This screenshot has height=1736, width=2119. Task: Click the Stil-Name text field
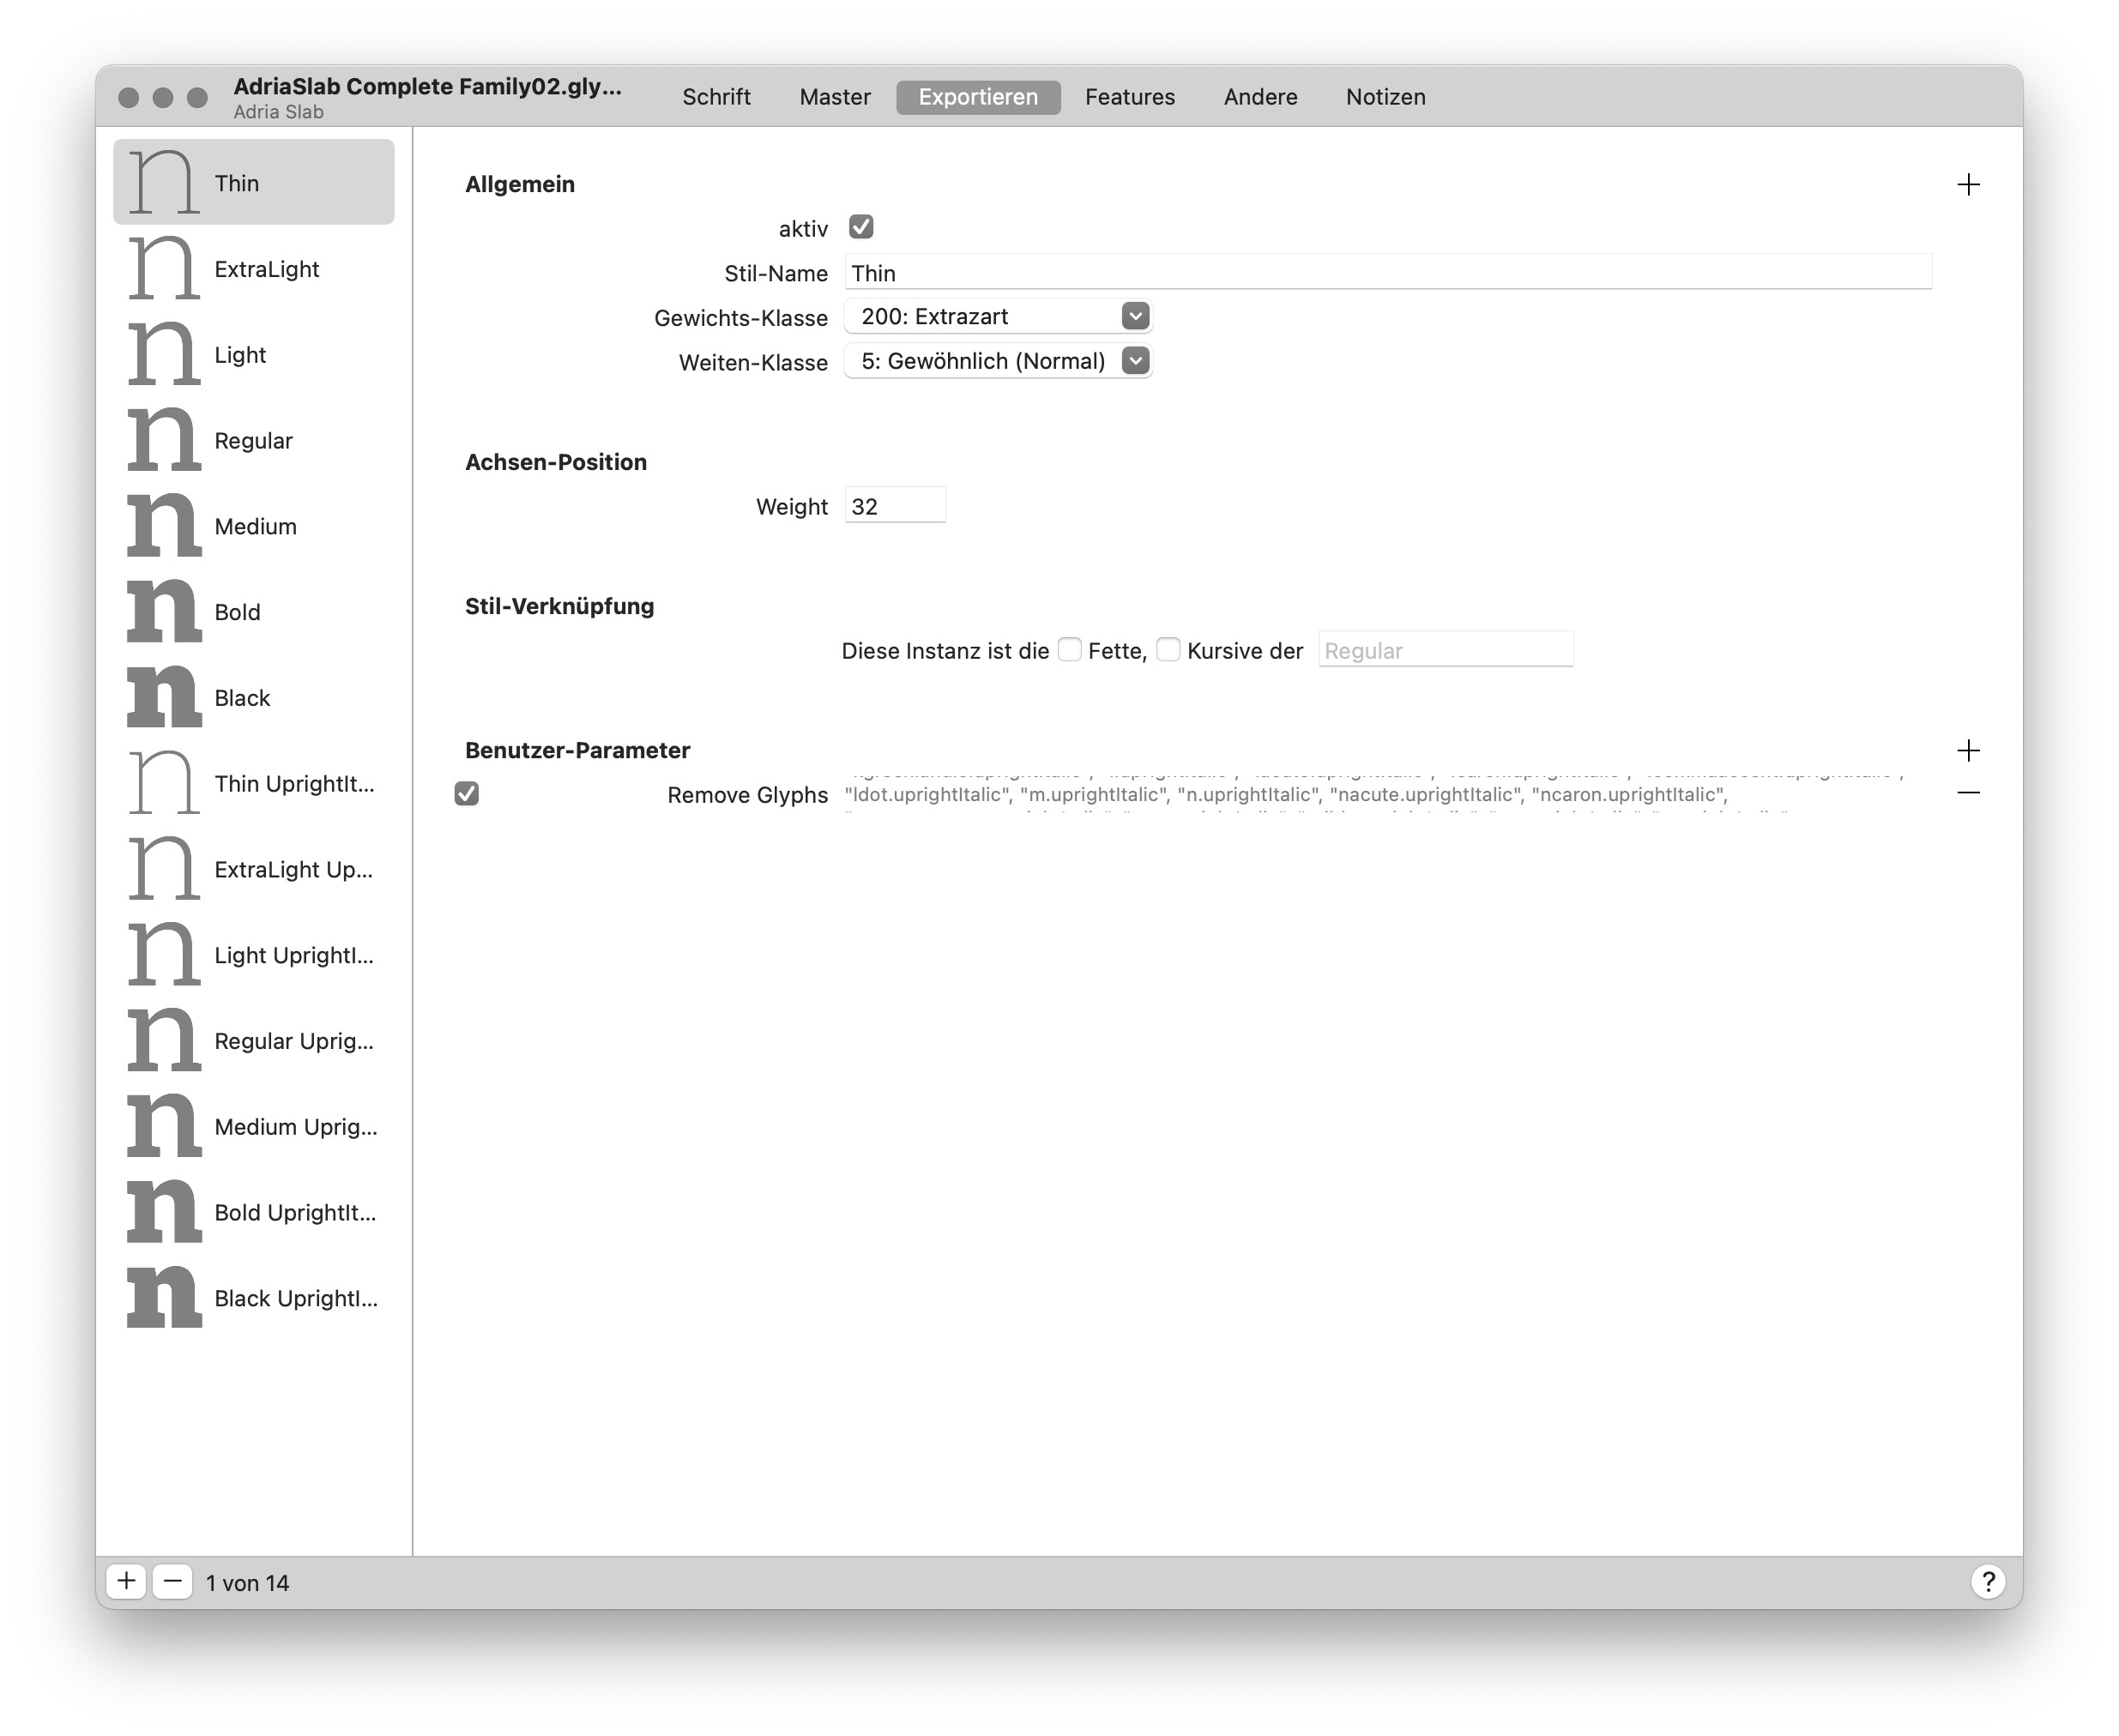(1386, 273)
